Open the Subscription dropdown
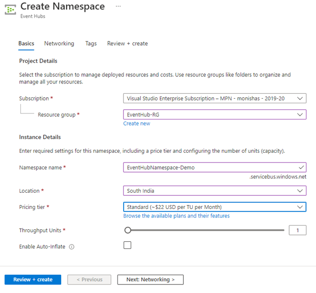 pos(215,98)
